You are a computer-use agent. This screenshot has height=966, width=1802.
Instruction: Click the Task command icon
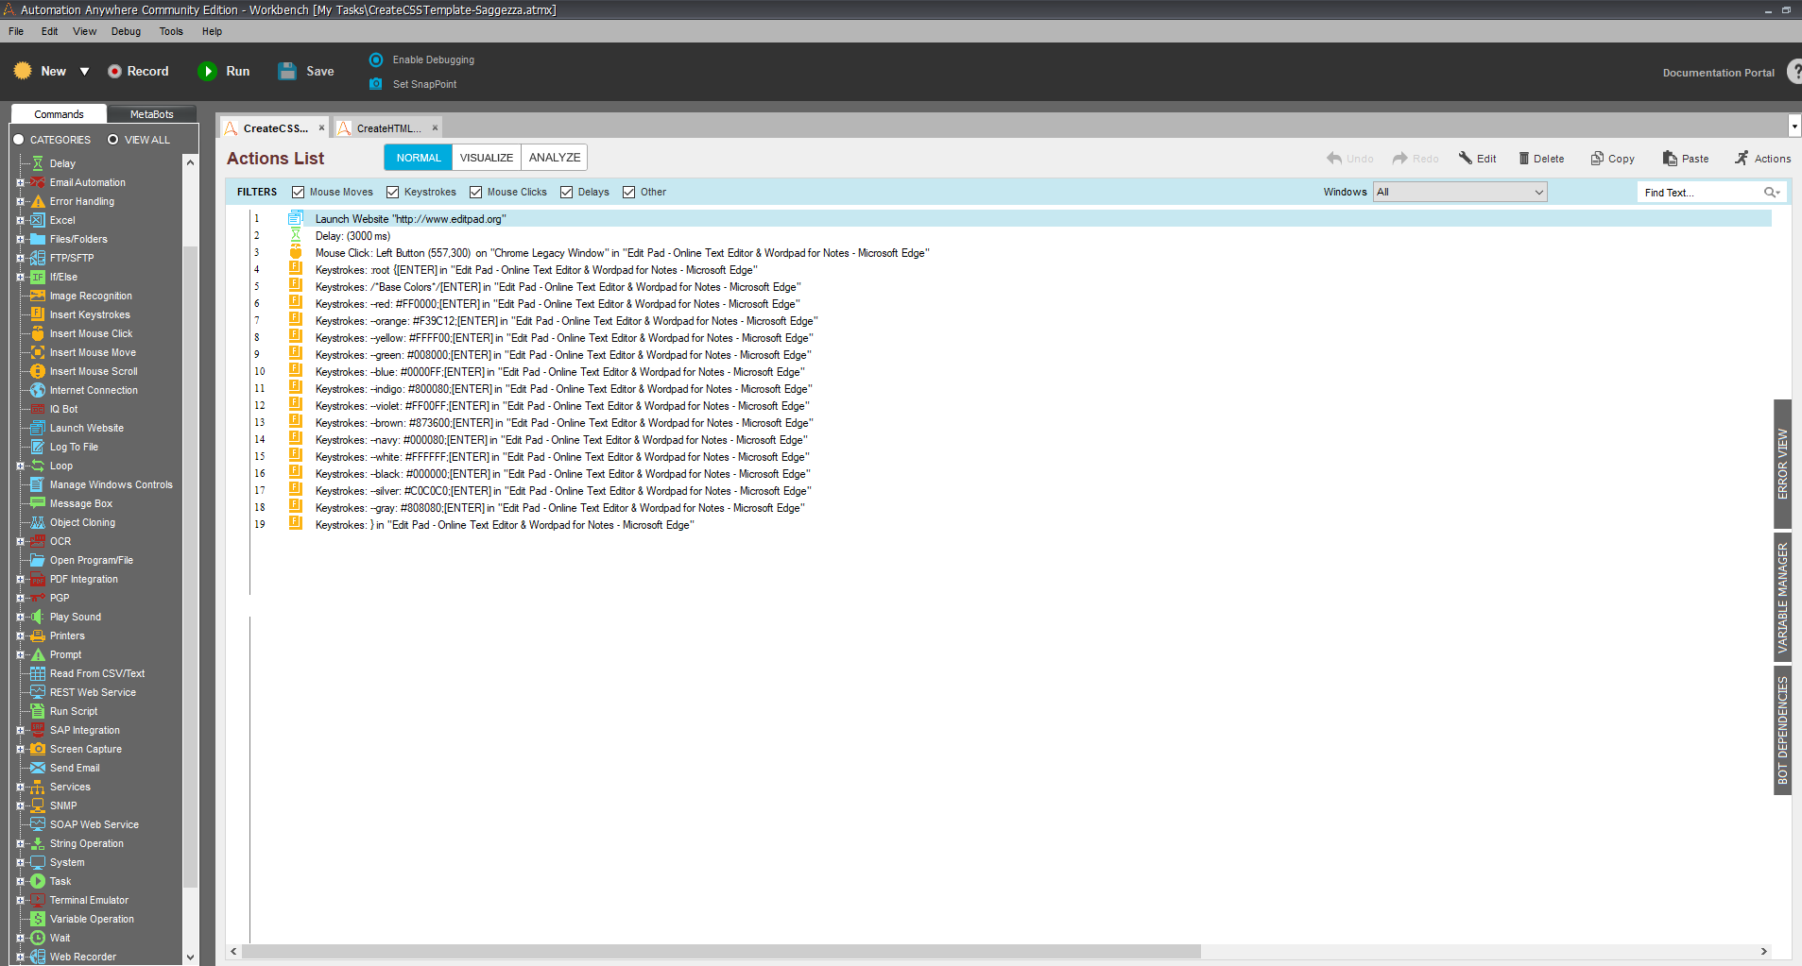click(38, 881)
